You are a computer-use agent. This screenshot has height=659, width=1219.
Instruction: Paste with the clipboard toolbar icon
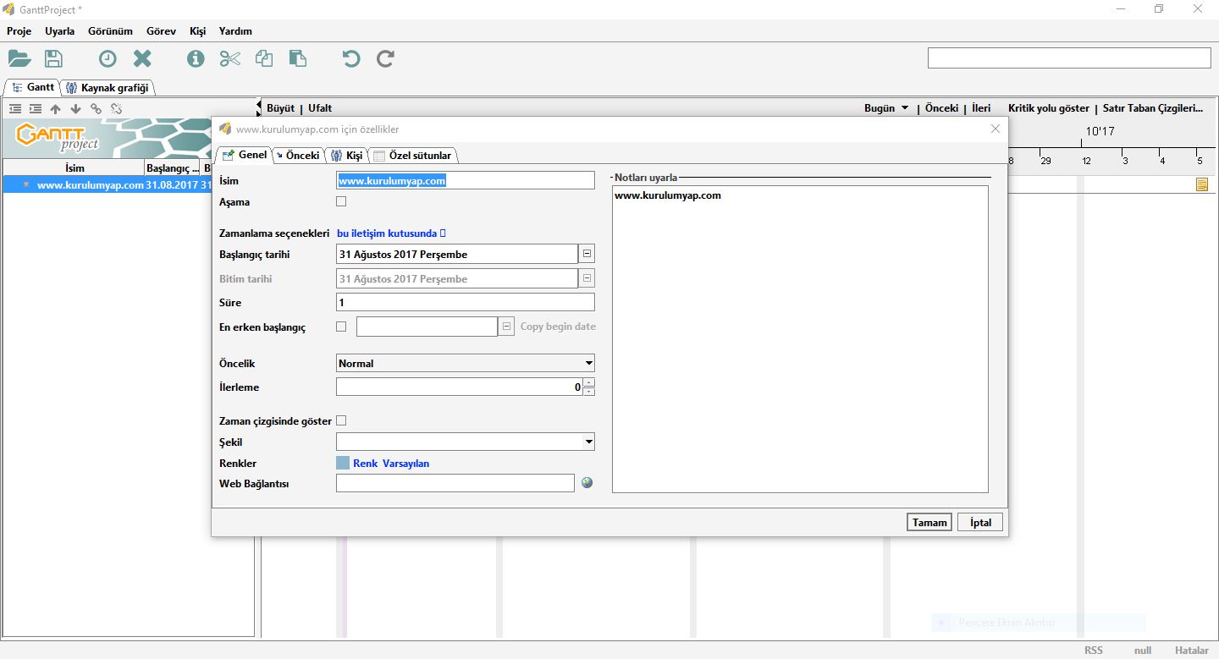pos(297,58)
